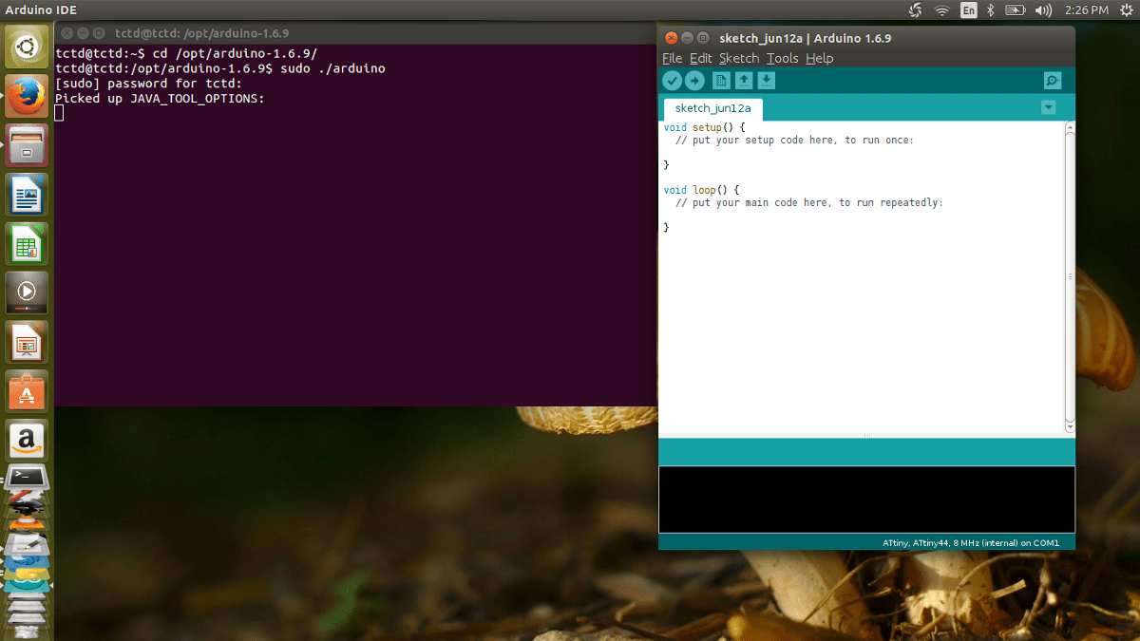Open the Files manager dock icon
1140x641 pixels.
(x=27, y=145)
